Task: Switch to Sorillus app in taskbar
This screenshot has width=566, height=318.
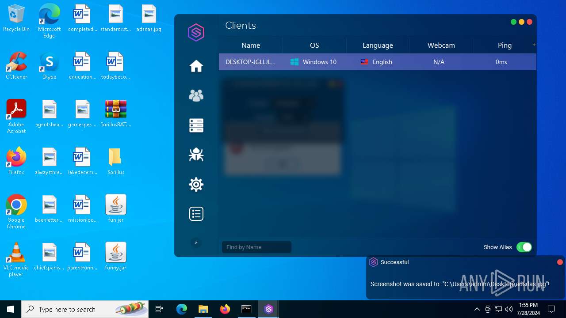Action: 268,309
